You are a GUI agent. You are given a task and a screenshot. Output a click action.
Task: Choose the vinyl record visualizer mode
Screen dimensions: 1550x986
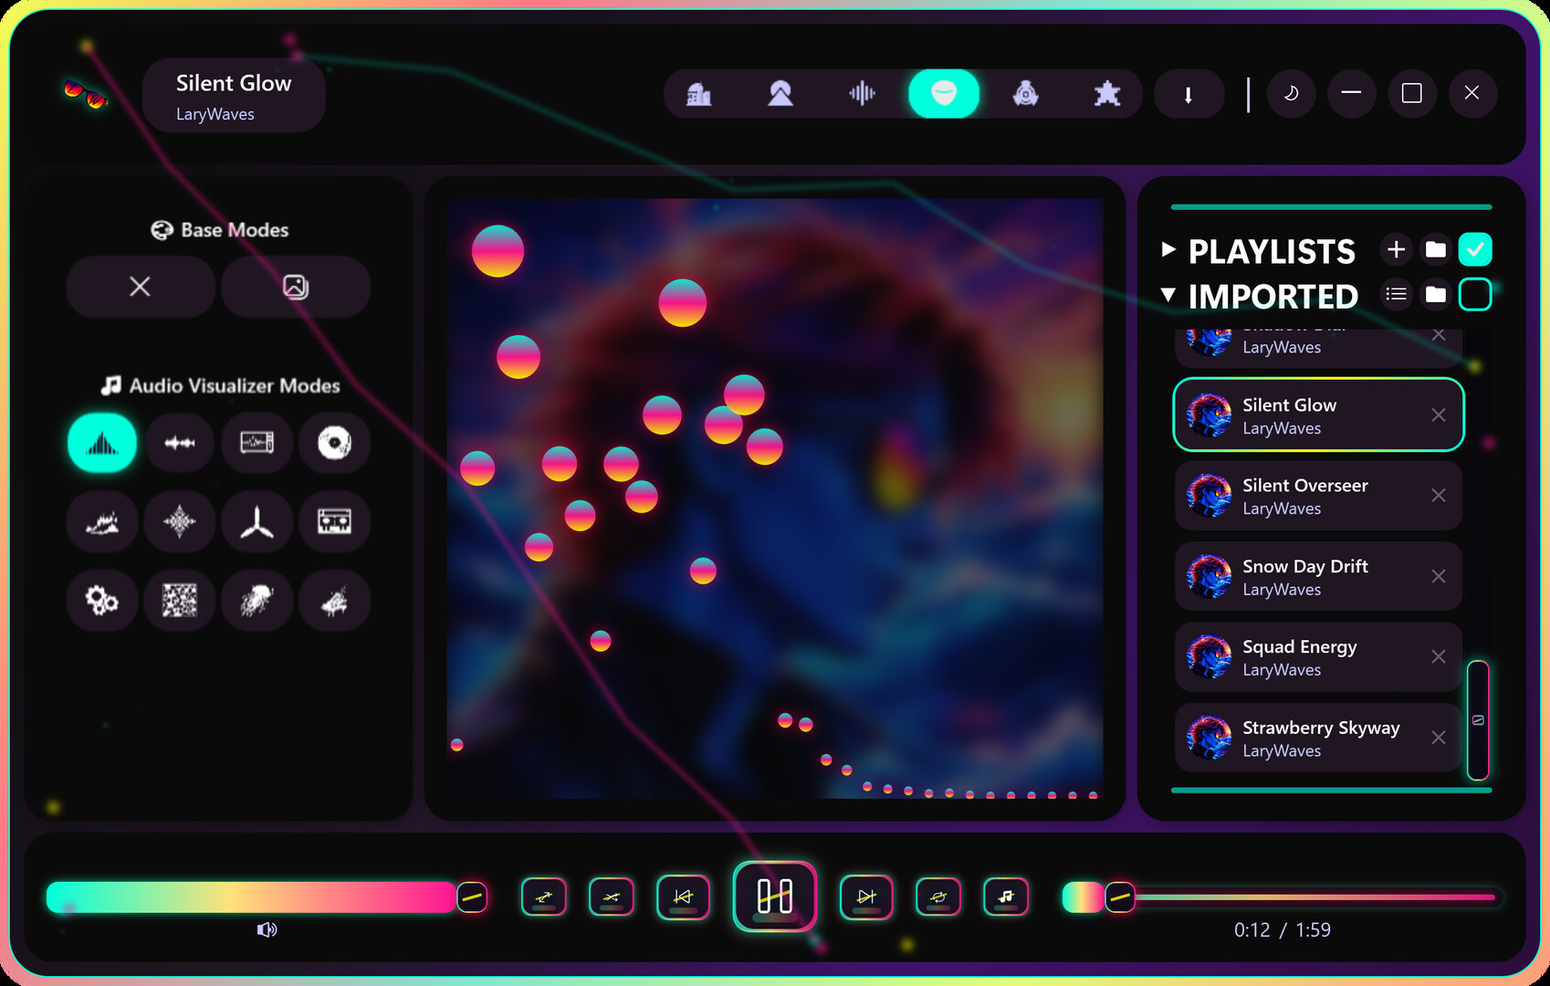coord(334,443)
